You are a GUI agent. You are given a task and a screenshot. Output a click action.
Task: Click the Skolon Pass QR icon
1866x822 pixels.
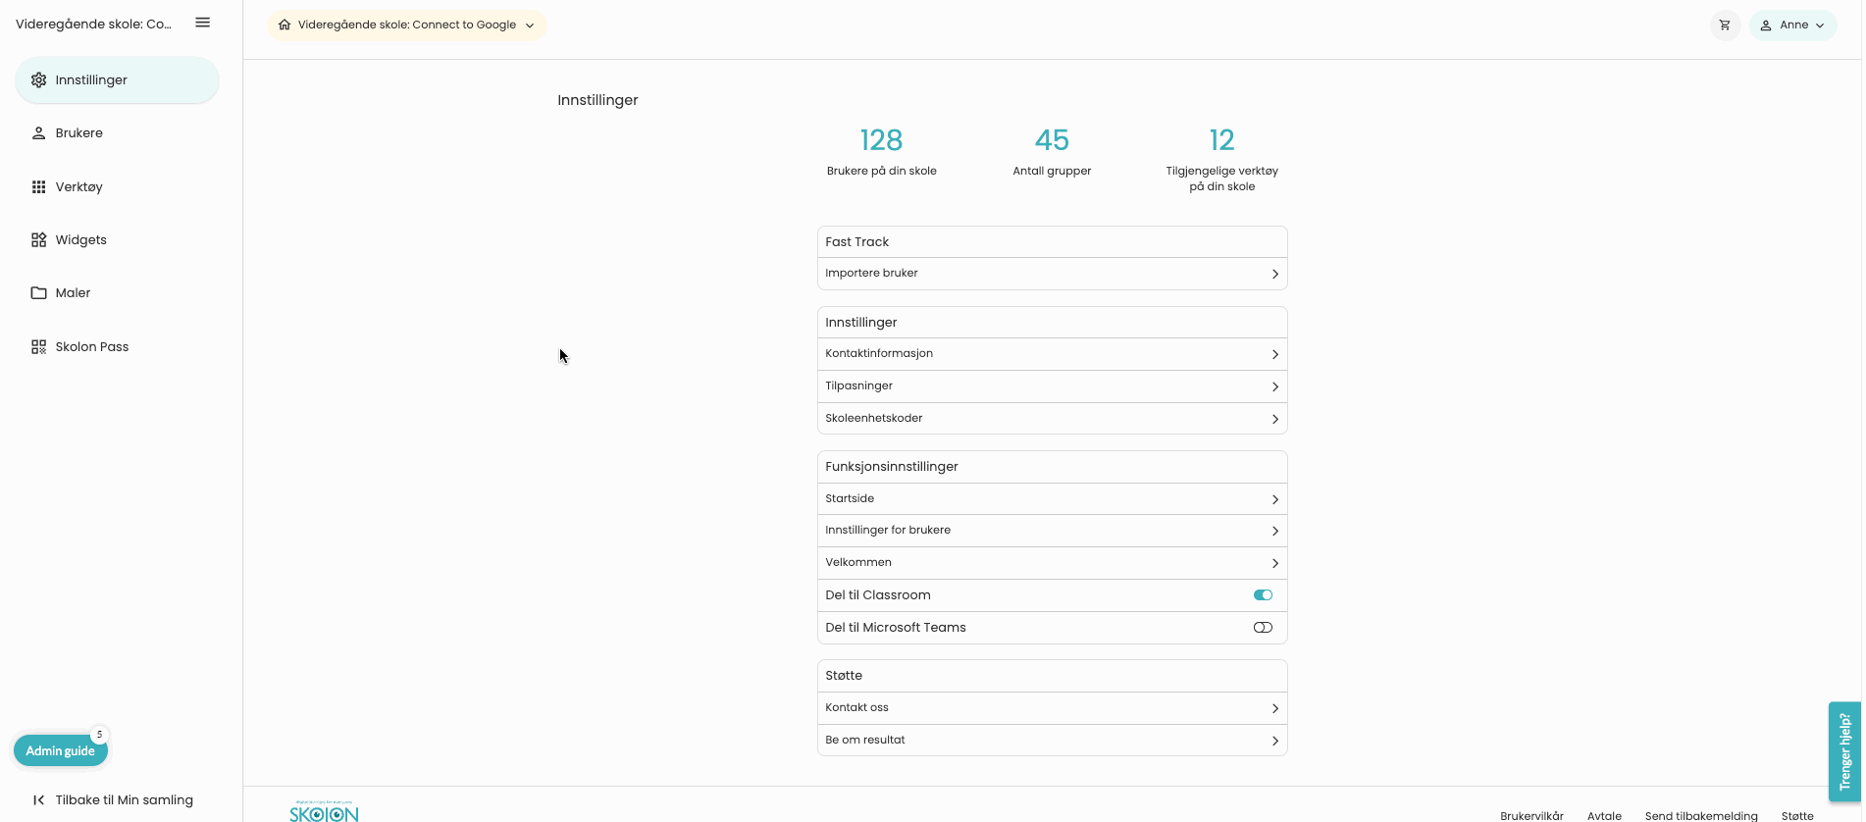pos(38,346)
